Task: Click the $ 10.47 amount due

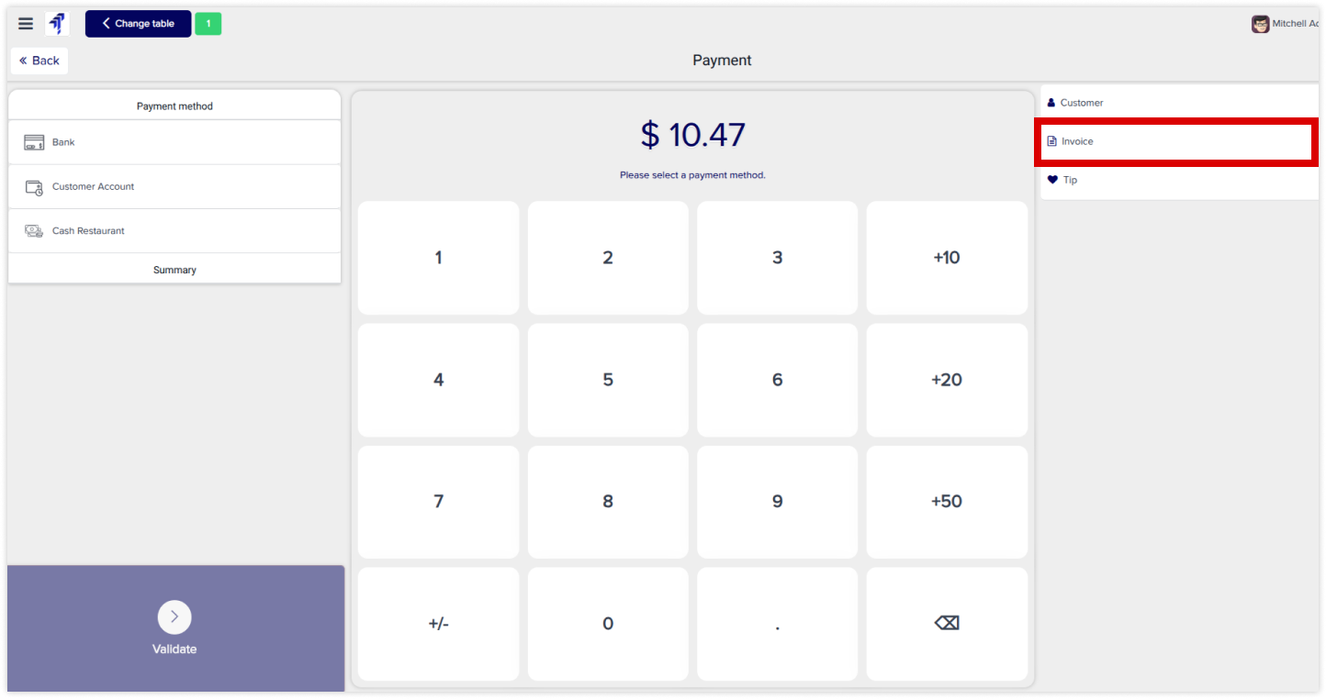Action: [692, 135]
